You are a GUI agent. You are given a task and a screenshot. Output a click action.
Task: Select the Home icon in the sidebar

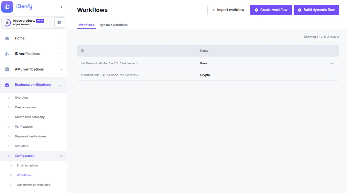pyautogui.click(x=8, y=38)
